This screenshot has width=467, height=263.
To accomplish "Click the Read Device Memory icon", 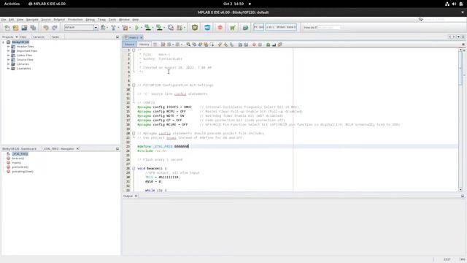I will point(159,28).
